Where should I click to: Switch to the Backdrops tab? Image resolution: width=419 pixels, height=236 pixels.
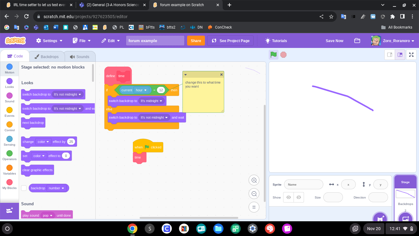pos(47,57)
